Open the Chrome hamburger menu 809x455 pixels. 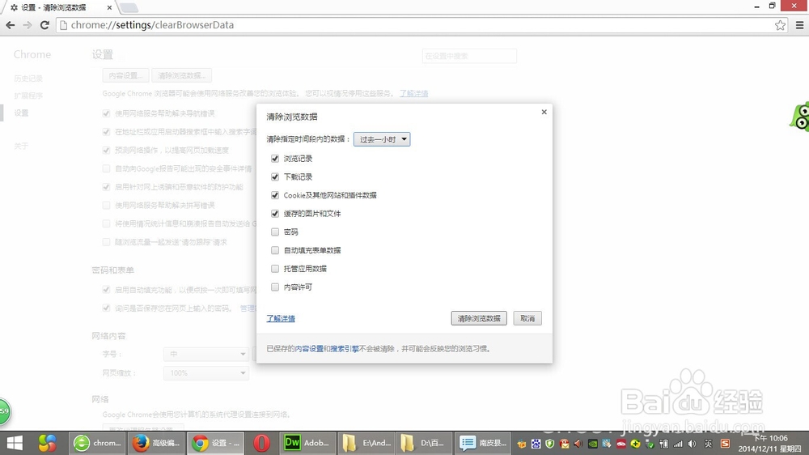800,25
